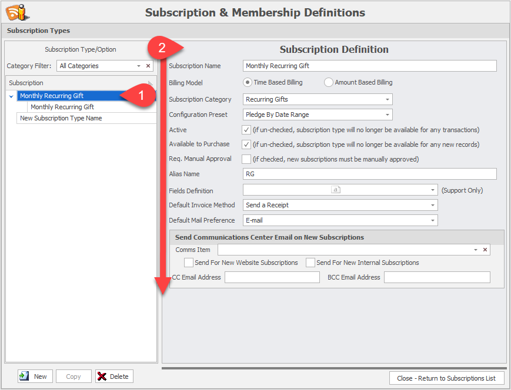Screen dimensions: 511x390
Task: Open the Fields Definition dropdown arrow
Action: click(x=432, y=190)
